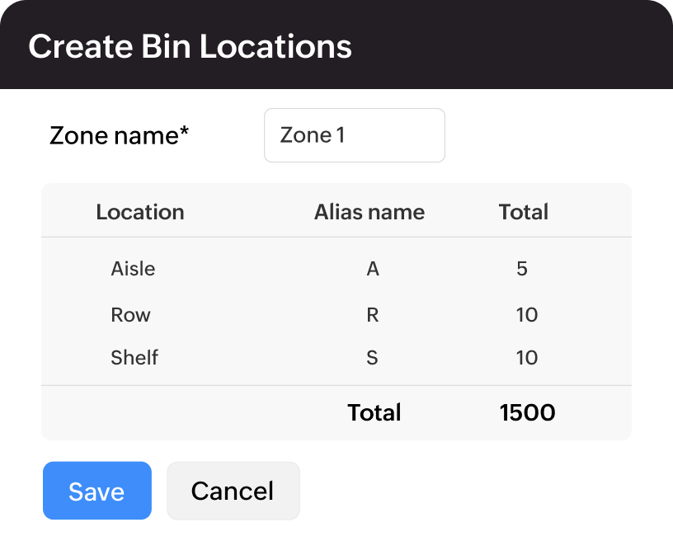Image resolution: width=673 pixels, height=541 pixels.
Task: Click the Save button
Action: [x=96, y=491]
